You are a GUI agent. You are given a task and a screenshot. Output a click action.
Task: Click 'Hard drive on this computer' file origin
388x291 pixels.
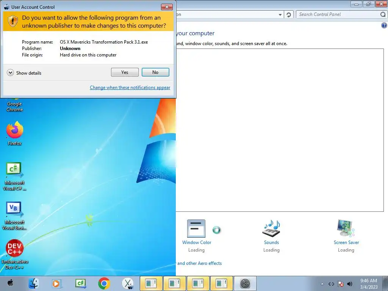click(x=88, y=55)
